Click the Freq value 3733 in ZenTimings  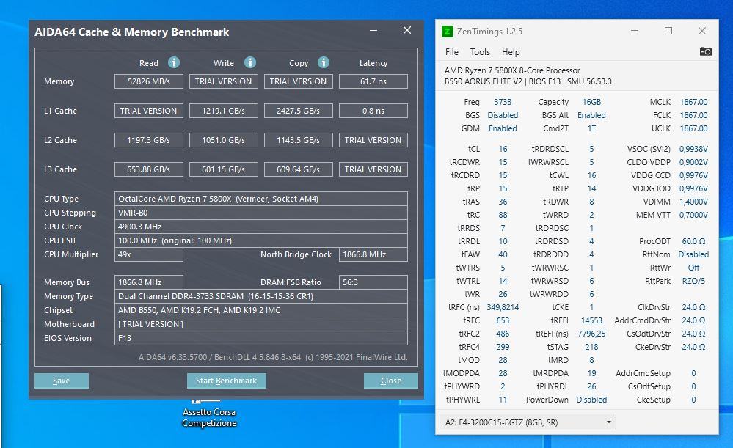click(503, 102)
